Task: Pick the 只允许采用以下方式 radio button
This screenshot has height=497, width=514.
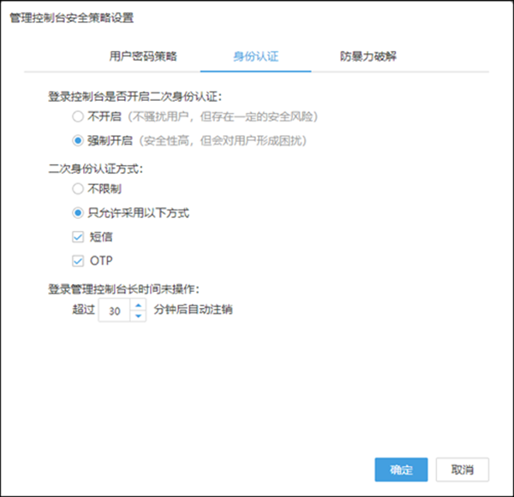Action: click(79, 213)
